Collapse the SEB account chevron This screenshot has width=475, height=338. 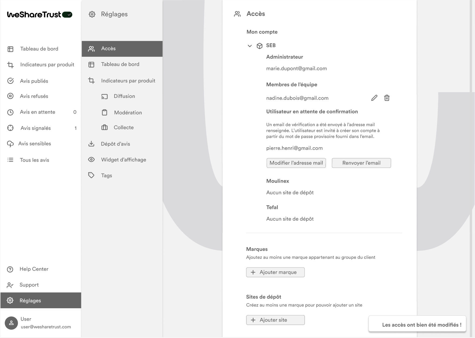250,46
